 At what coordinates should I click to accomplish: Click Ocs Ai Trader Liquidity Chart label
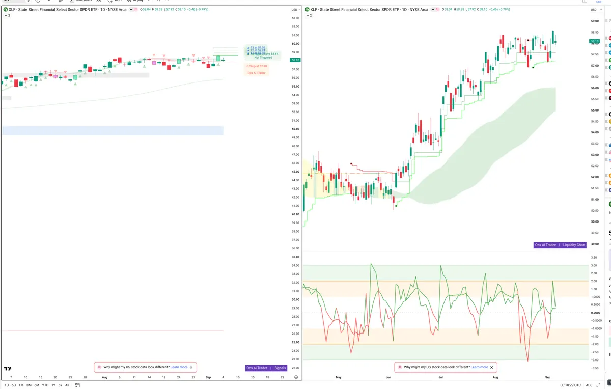coord(560,245)
